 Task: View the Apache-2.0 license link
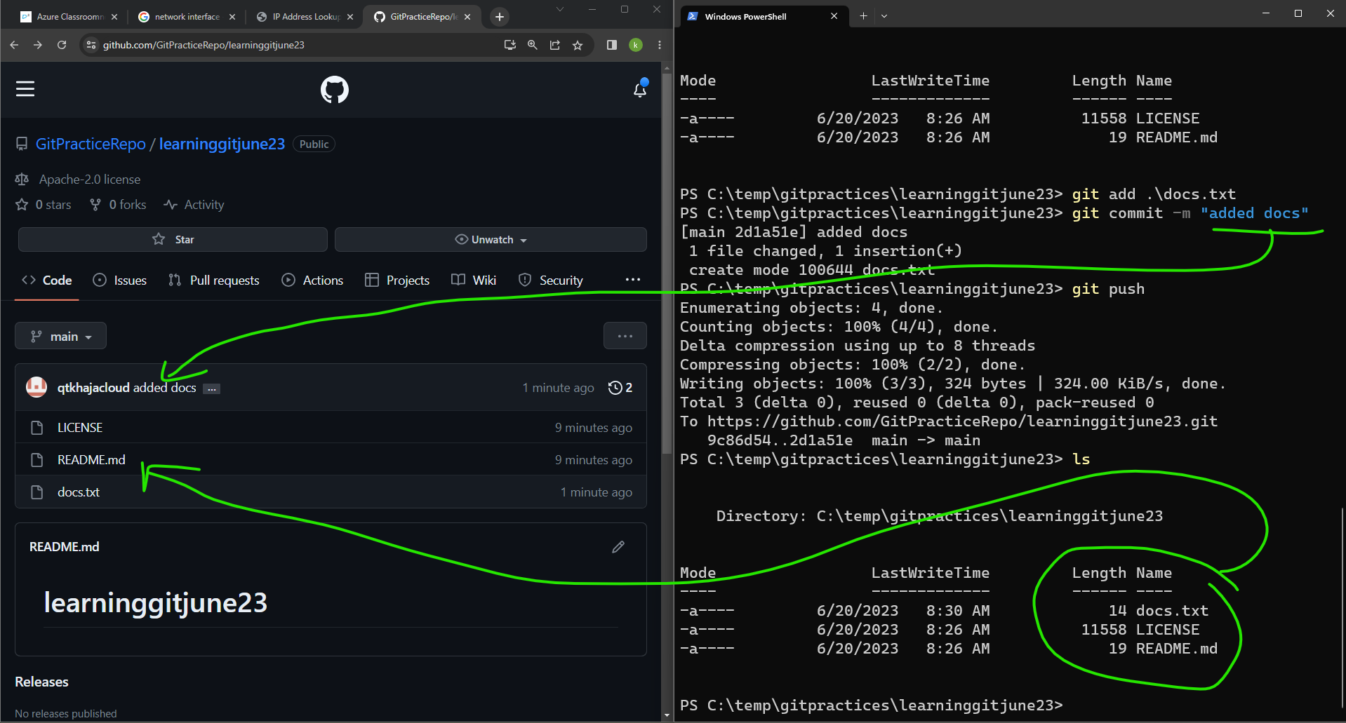coord(90,180)
